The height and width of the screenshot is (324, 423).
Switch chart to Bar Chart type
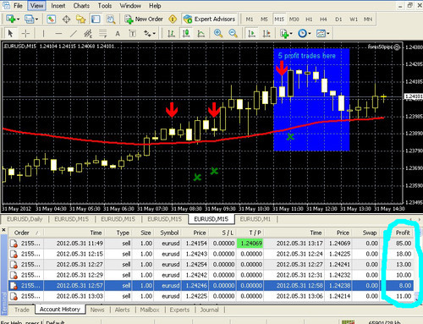tap(171, 34)
